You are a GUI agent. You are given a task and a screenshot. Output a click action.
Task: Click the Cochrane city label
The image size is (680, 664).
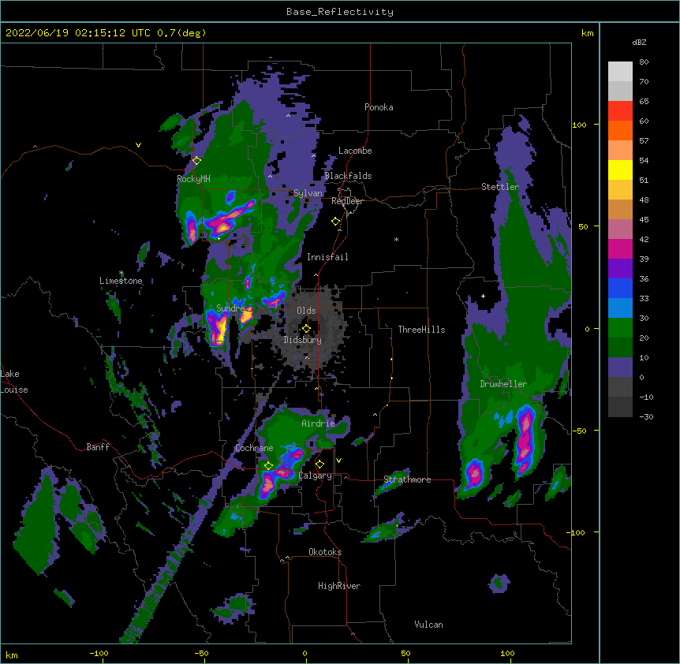(x=254, y=448)
